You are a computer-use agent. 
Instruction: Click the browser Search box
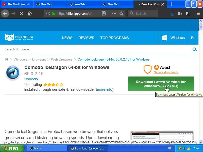coord(143,13)
